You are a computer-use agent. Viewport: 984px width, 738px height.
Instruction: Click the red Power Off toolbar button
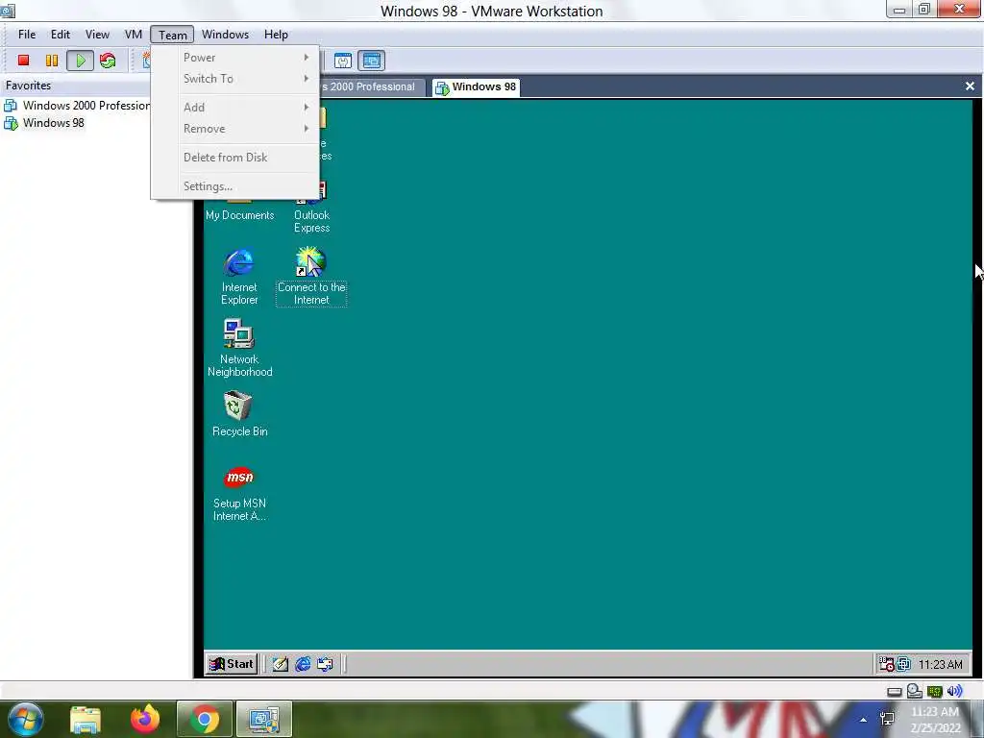tap(23, 61)
